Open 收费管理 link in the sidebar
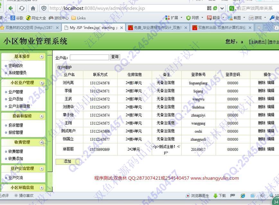The width and height of the screenshot is (279, 205). (16, 152)
